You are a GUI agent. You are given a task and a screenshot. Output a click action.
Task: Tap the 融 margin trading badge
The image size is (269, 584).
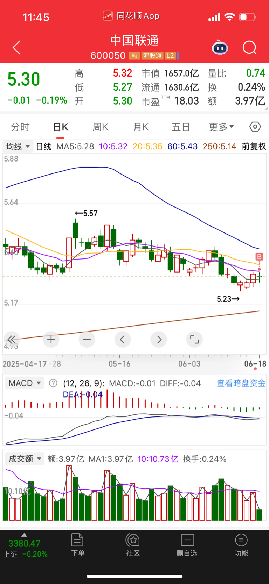pyautogui.click(x=134, y=55)
